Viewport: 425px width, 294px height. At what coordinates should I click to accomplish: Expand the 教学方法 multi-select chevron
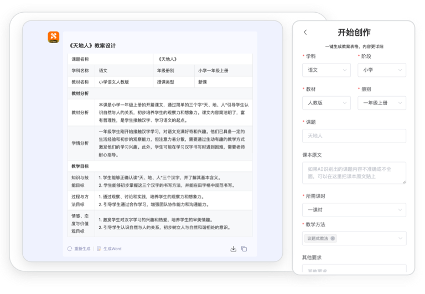coord(400,238)
